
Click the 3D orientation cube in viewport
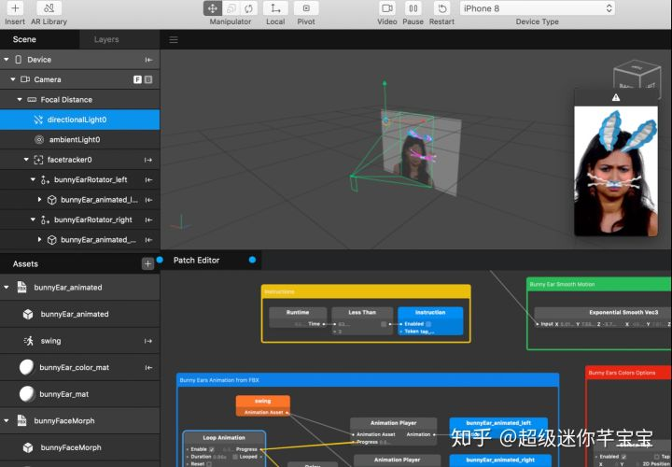click(x=637, y=78)
